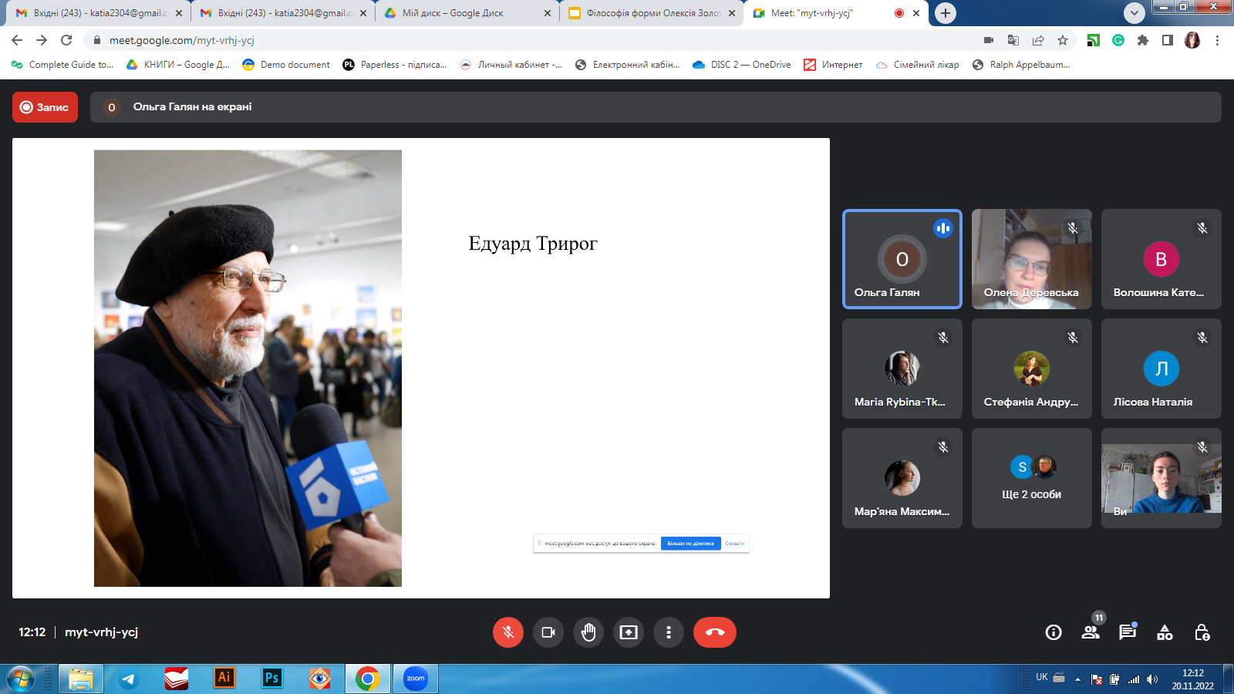Screen dimensions: 1234x694
Task: Open present screen sharing option
Action: (x=629, y=632)
